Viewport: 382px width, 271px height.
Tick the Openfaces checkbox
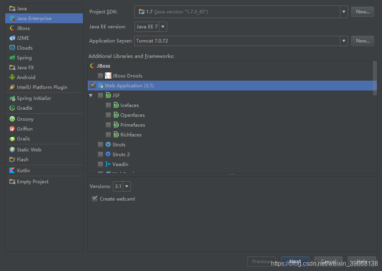(x=108, y=115)
